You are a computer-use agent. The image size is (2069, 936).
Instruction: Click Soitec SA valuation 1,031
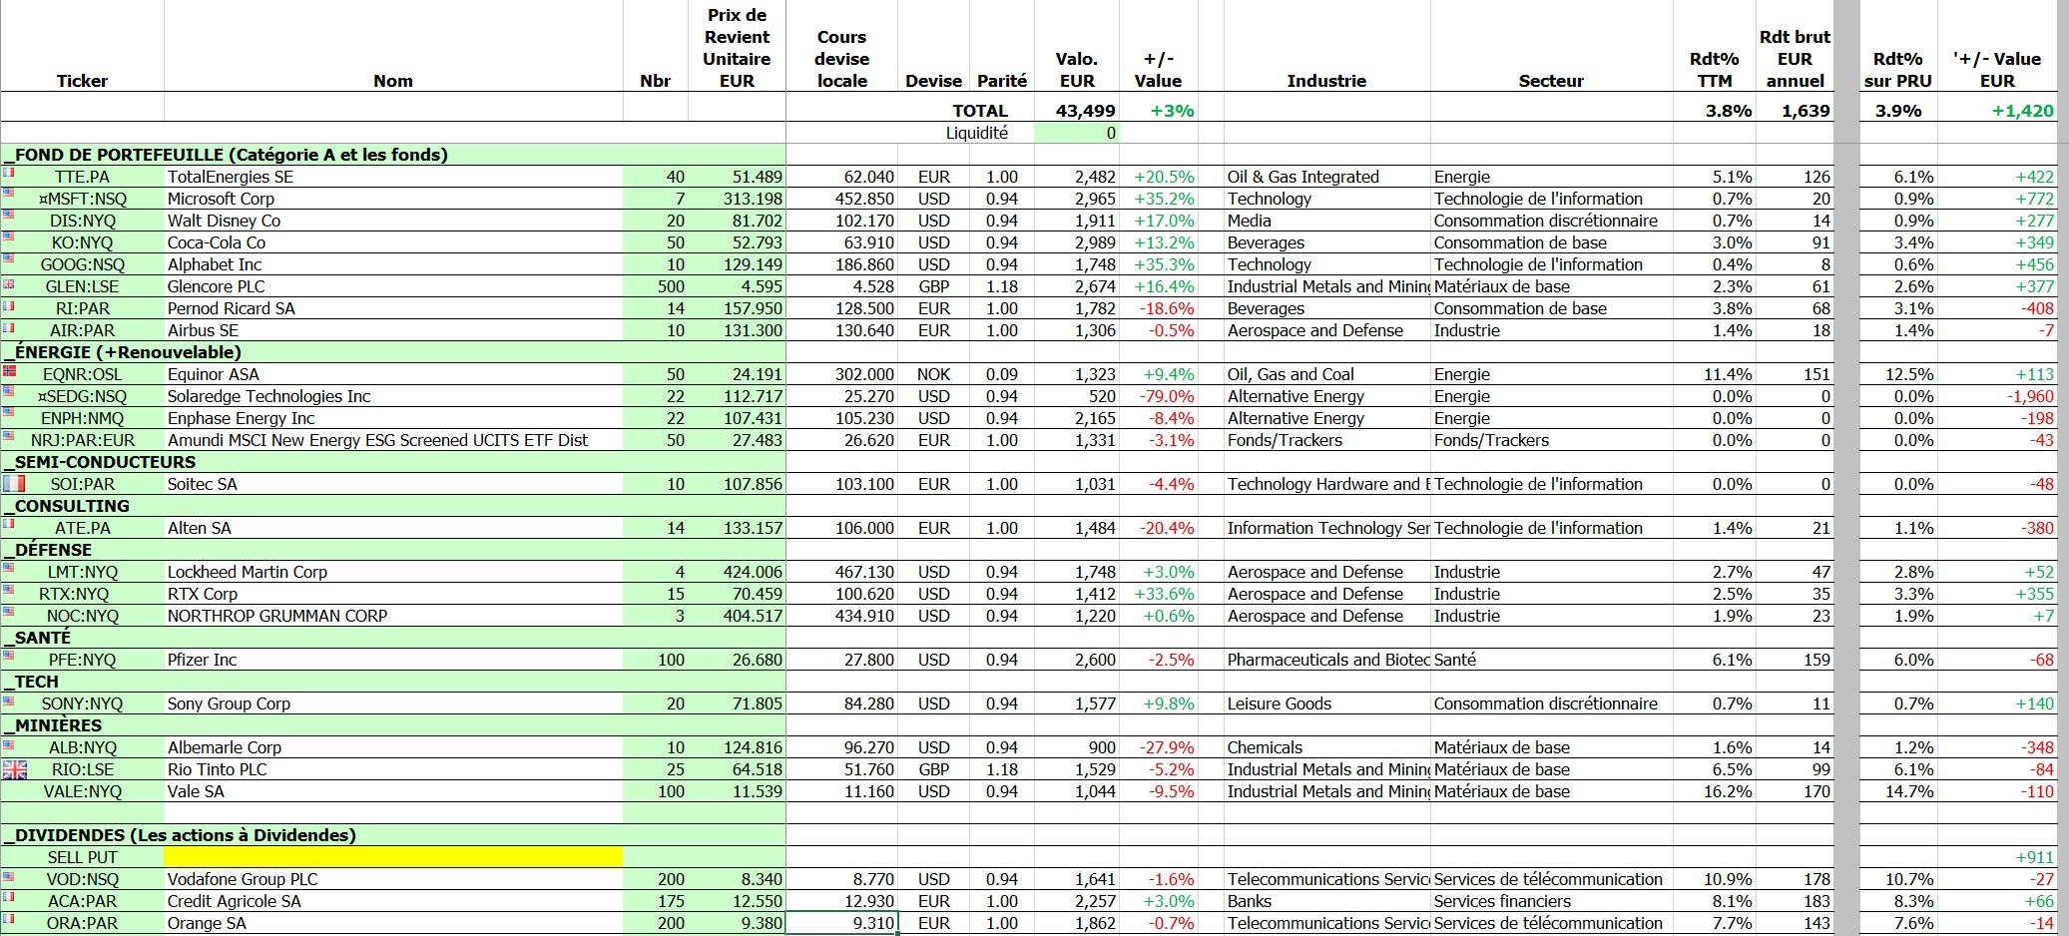[x=1076, y=484]
